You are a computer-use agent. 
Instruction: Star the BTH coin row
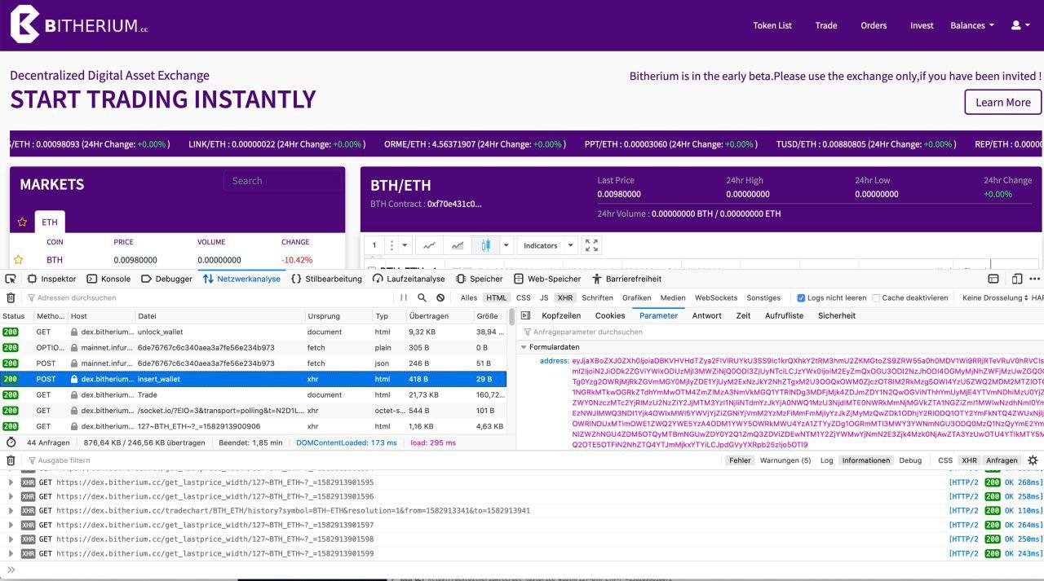pyautogui.click(x=18, y=260)
